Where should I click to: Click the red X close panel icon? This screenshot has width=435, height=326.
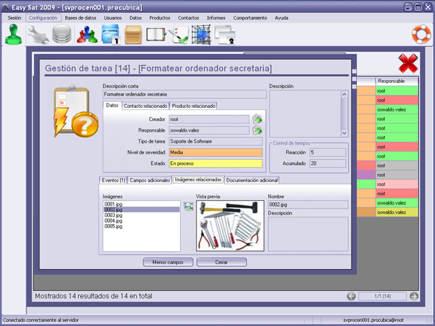tap(408, 65)
